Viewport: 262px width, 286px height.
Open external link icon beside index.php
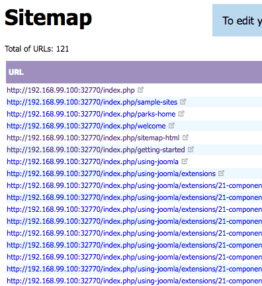coord(140,90)
